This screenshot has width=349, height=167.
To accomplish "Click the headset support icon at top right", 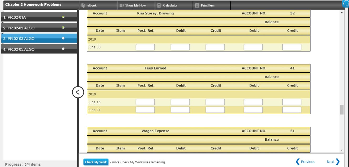I will click(346, 4).
